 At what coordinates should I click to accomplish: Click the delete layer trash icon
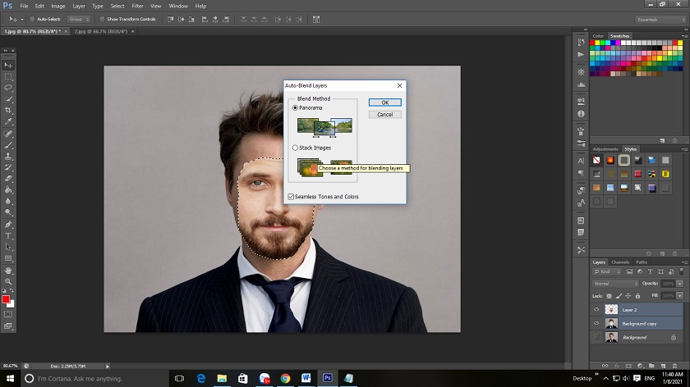click(674, 366)
